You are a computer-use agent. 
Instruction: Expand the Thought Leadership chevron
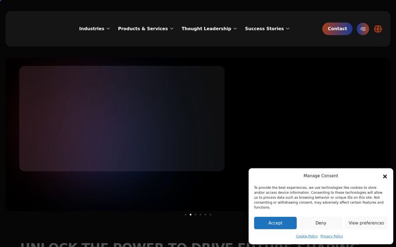click(x=235, y=29)
